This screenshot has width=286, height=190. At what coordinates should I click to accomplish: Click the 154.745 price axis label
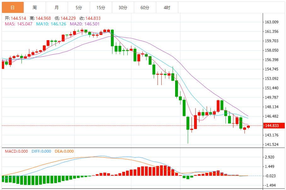272,69
